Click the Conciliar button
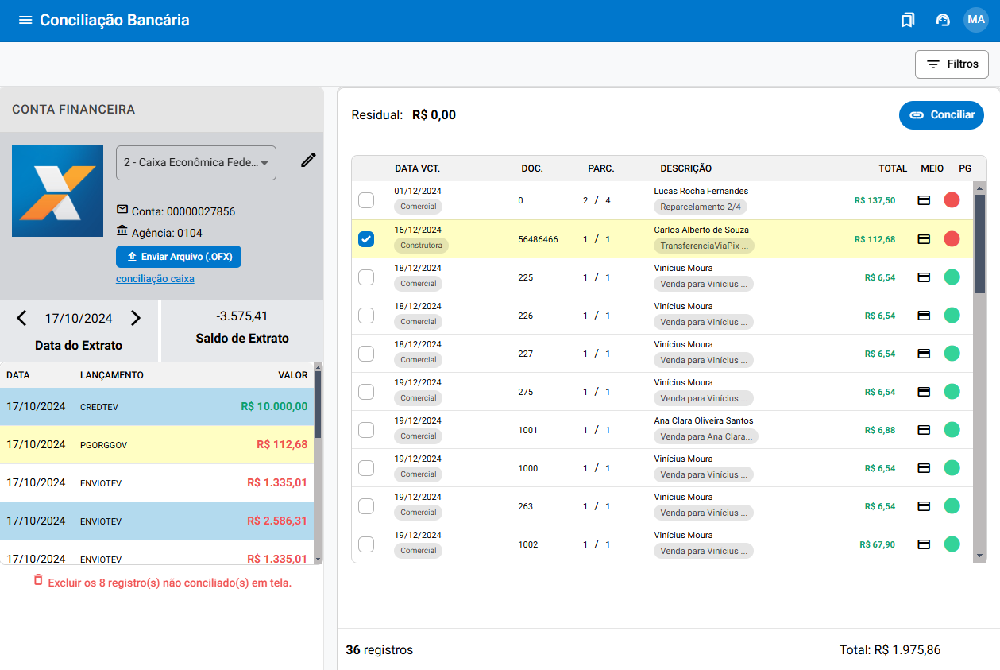 [941, 115]
